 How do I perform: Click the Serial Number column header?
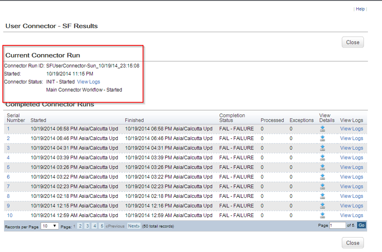(x=16, y=118)
